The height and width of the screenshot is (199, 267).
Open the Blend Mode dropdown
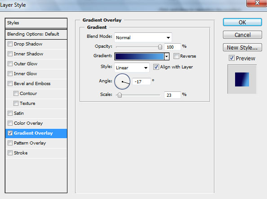click(x=143, y=37)
